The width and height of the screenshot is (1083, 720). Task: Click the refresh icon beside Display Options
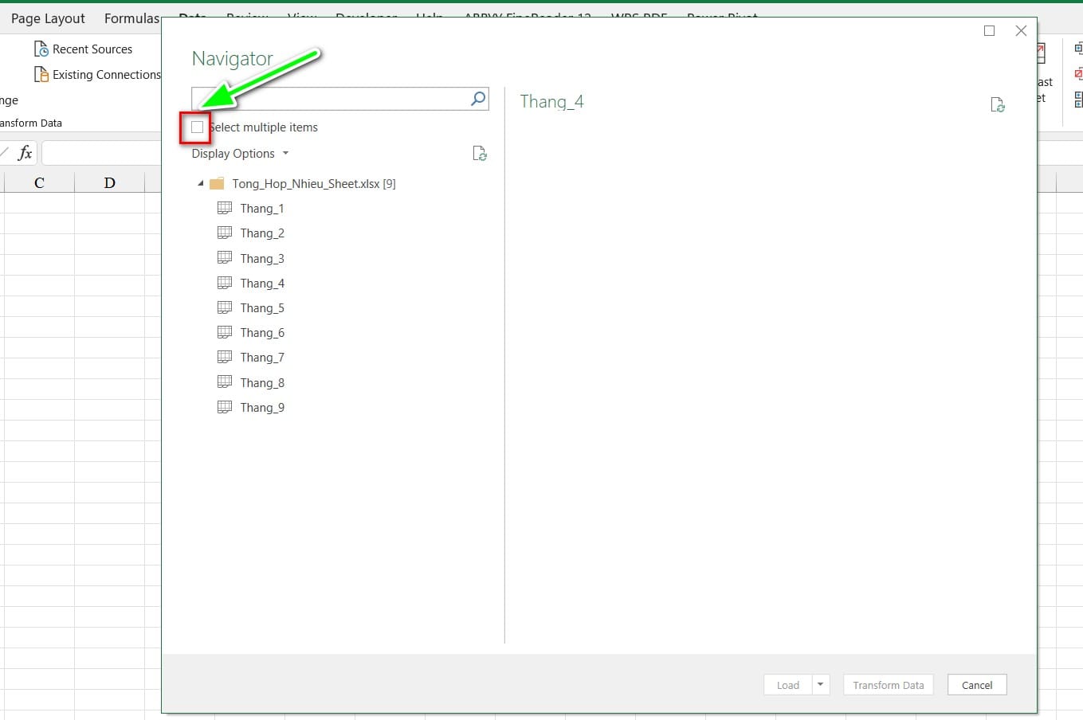[x=479, y=154]
